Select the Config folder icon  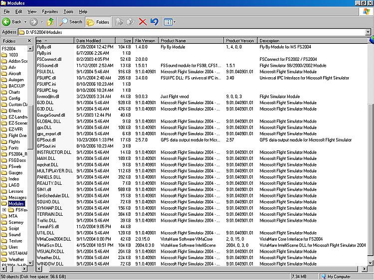4,98
